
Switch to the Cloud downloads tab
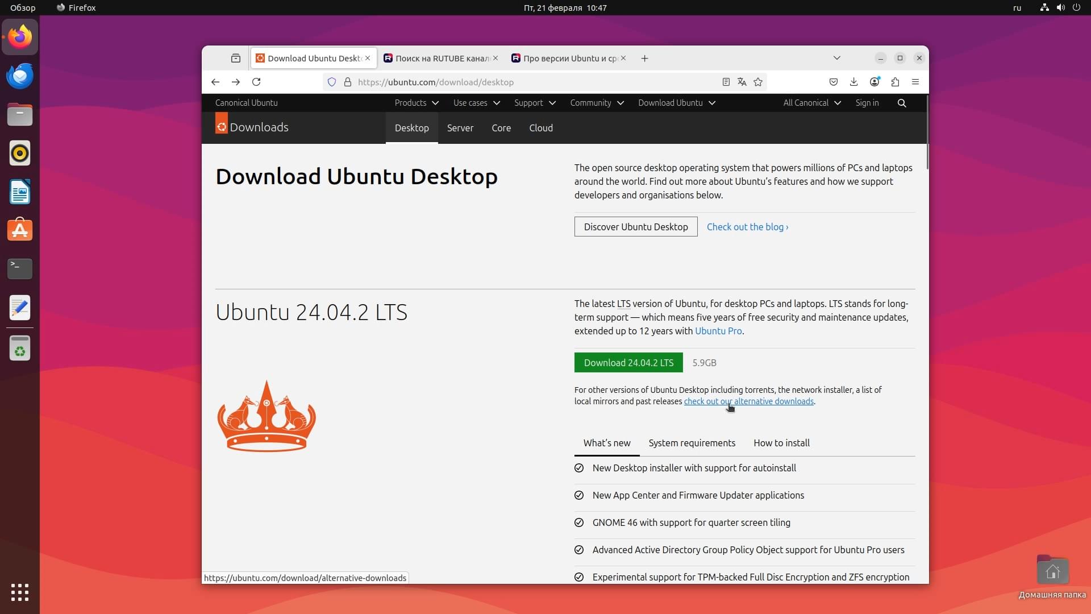pyautogui.click(x=541, y=128)
